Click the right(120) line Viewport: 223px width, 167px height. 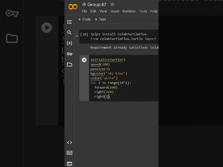[x=104, y=92]
